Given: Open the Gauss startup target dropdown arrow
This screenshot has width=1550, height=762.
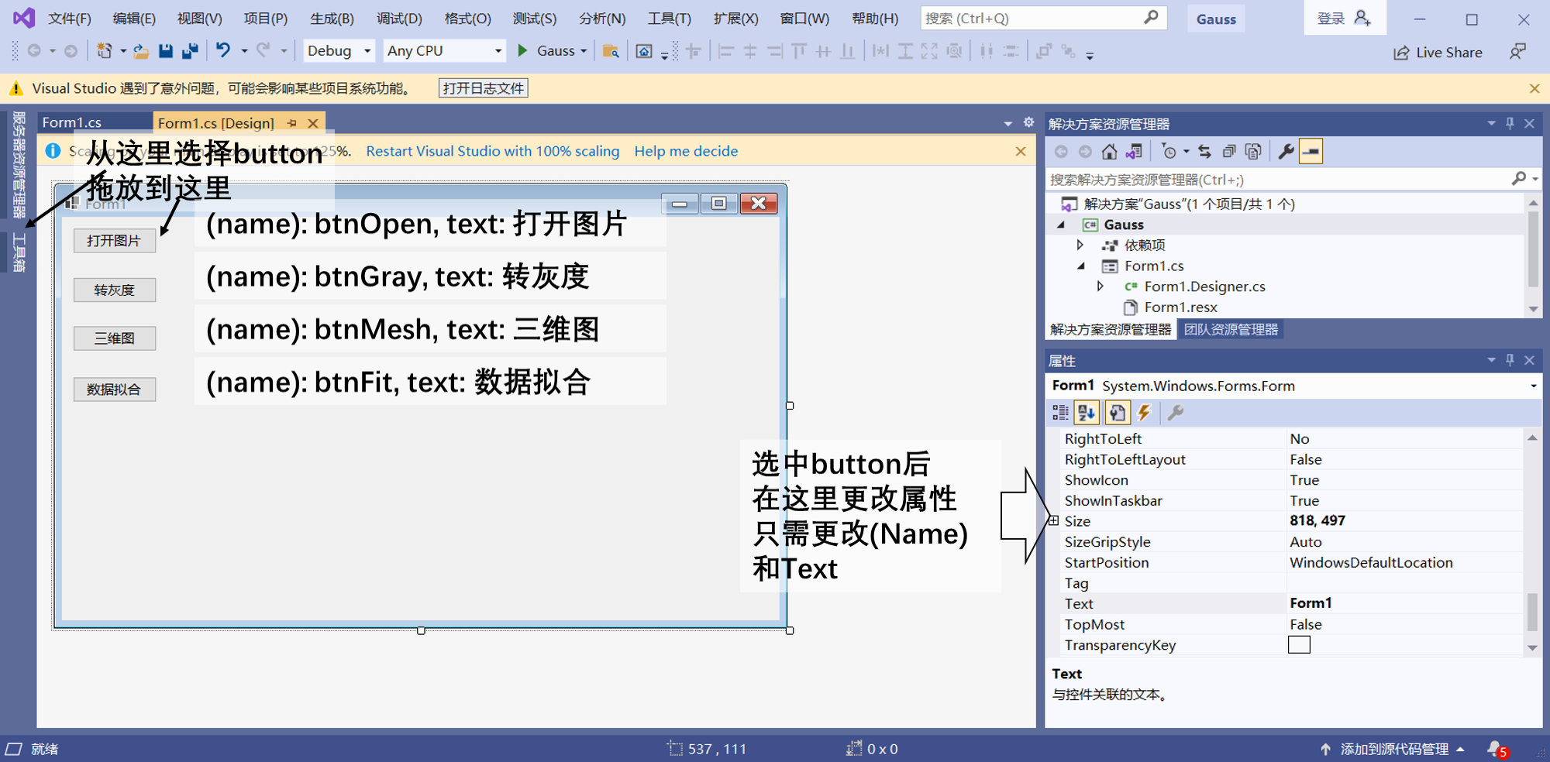Looking at the screenshot, I should [584, 51].
